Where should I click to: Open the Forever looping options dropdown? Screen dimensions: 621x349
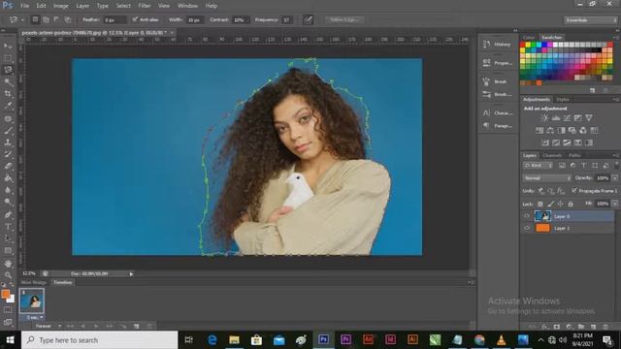point(48,327)
